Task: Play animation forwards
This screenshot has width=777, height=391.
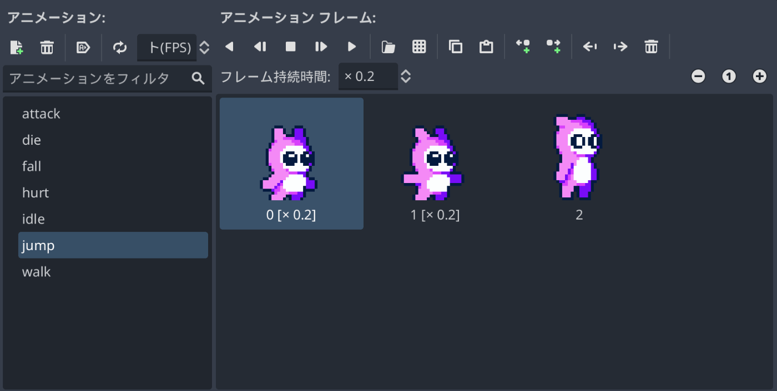Action: click(352, 47)
